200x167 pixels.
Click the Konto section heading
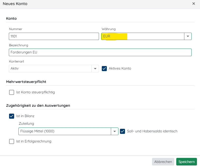11,18
